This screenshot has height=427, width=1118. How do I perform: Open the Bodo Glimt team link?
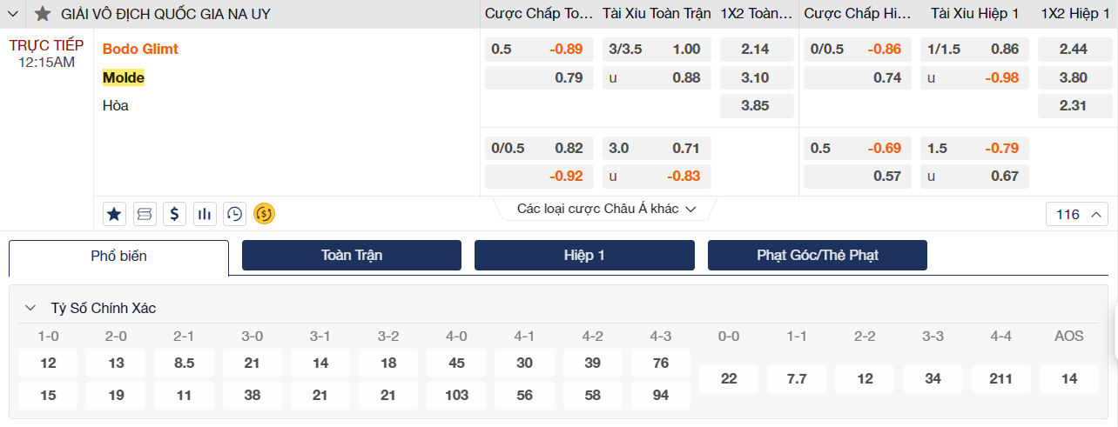[140, 50]
